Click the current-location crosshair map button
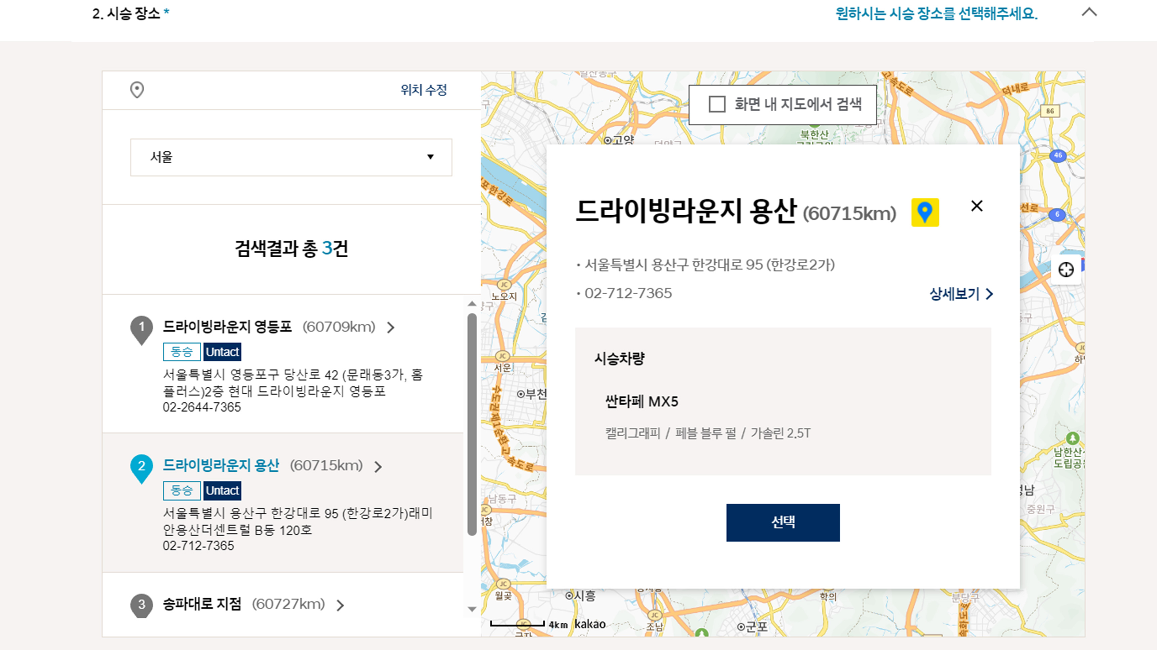 pyautogui.click(x=1066, y=270)
